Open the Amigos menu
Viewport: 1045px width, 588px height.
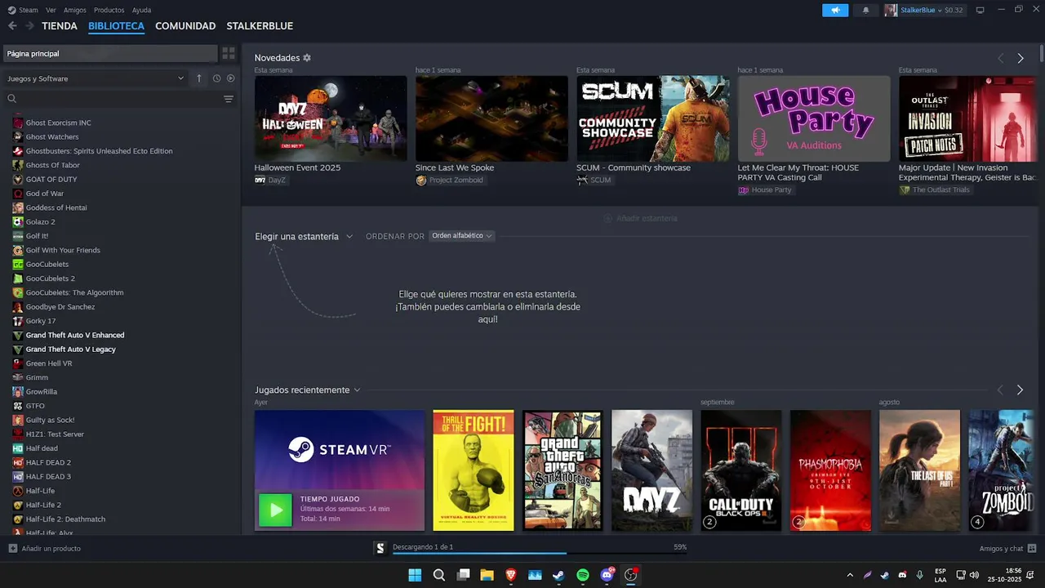75,10
